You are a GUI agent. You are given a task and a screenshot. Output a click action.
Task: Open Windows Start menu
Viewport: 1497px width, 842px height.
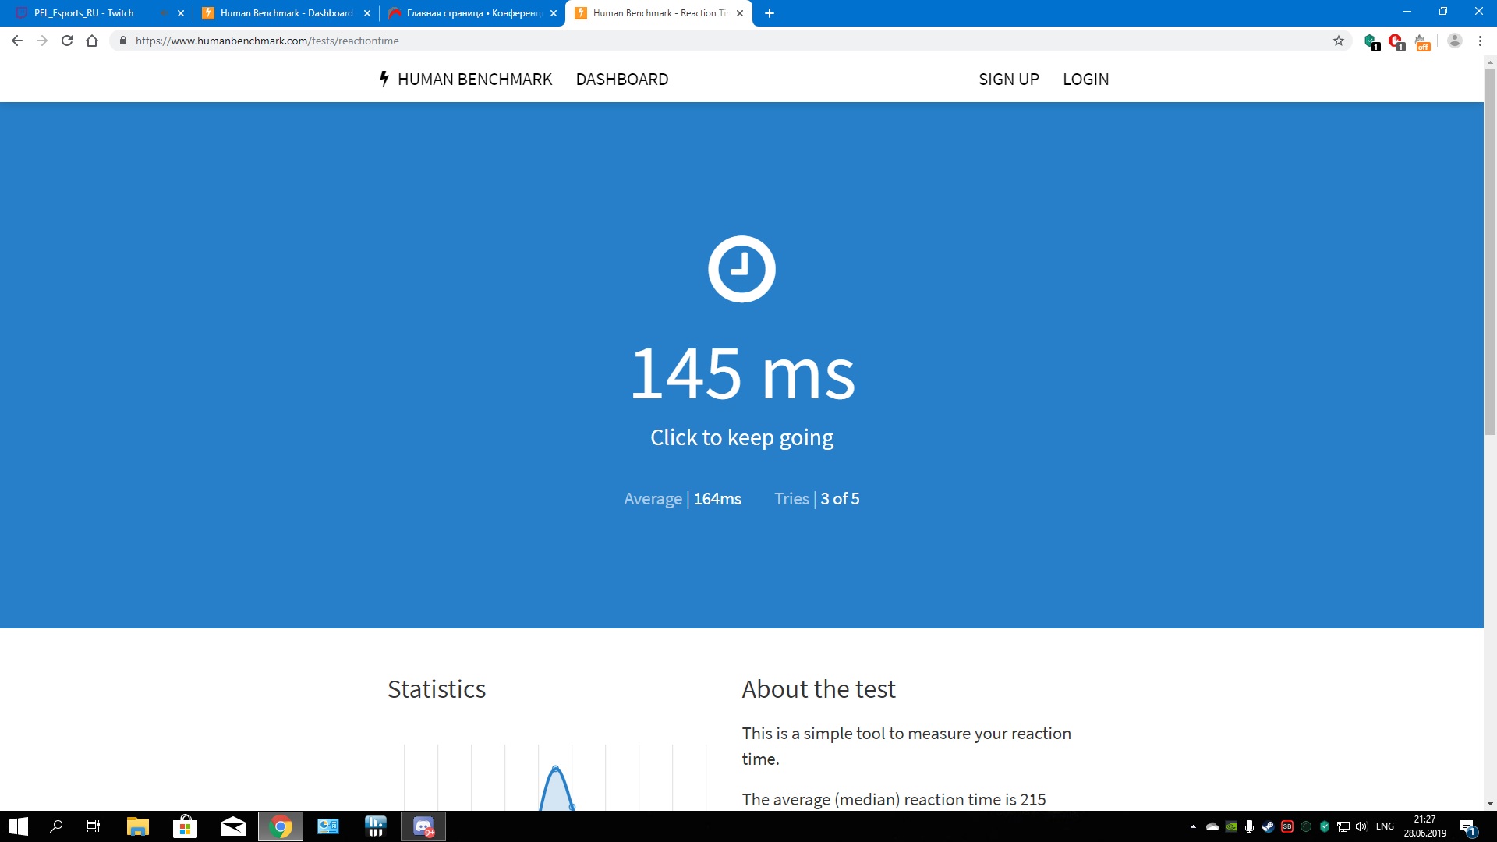point(19,826)
